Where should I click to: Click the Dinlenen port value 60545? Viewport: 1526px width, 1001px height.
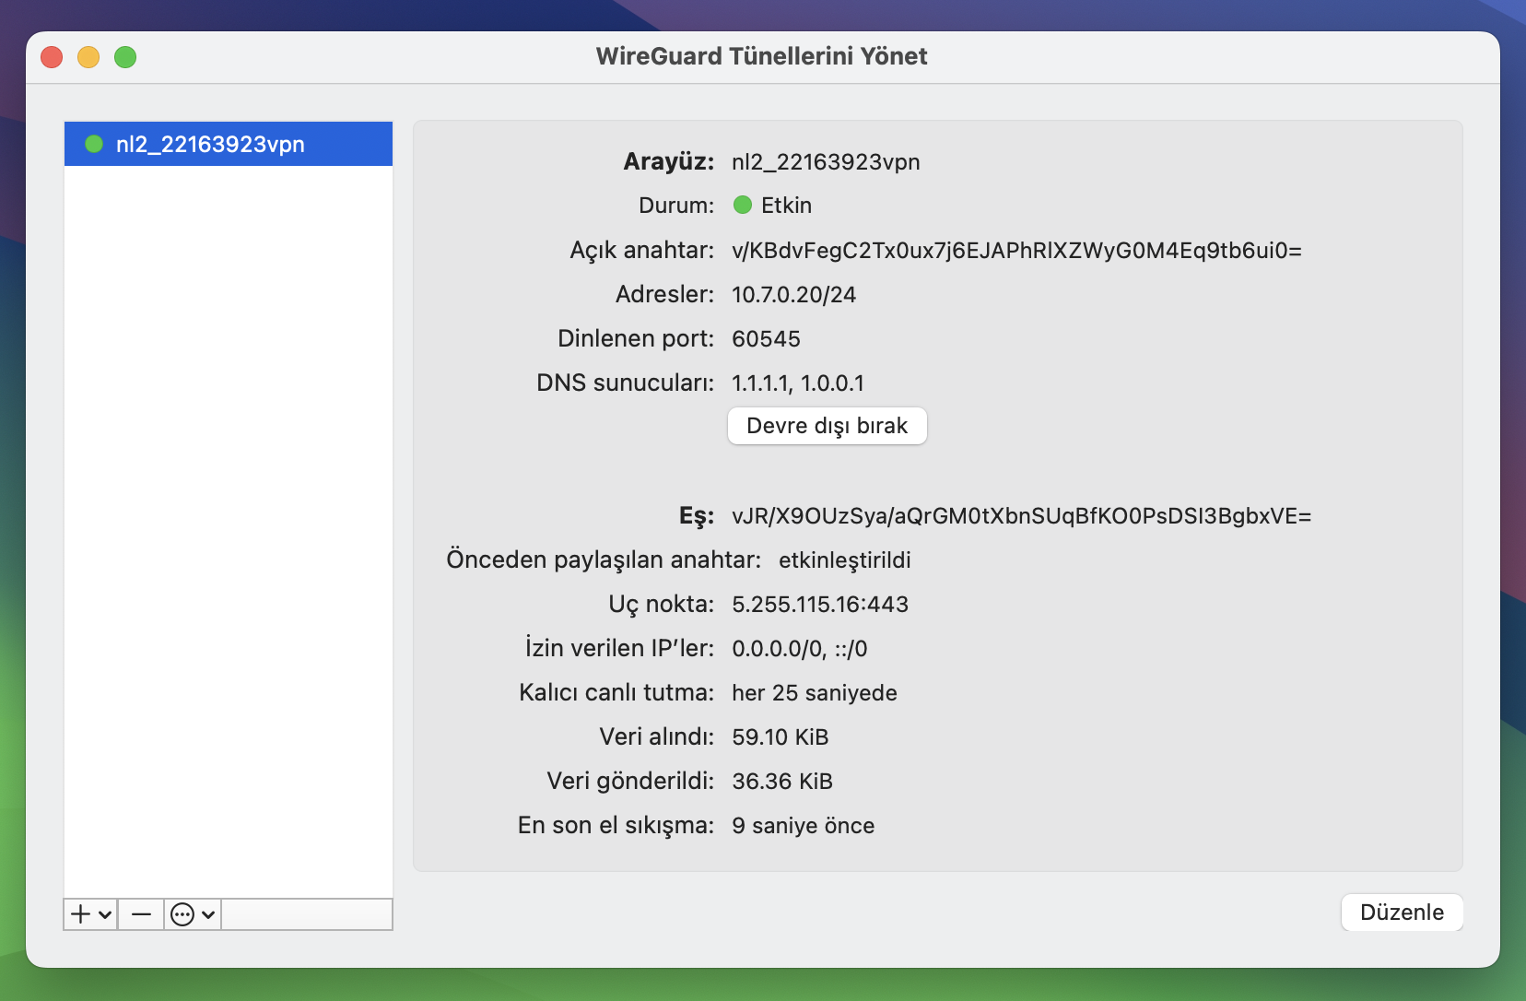766,338
